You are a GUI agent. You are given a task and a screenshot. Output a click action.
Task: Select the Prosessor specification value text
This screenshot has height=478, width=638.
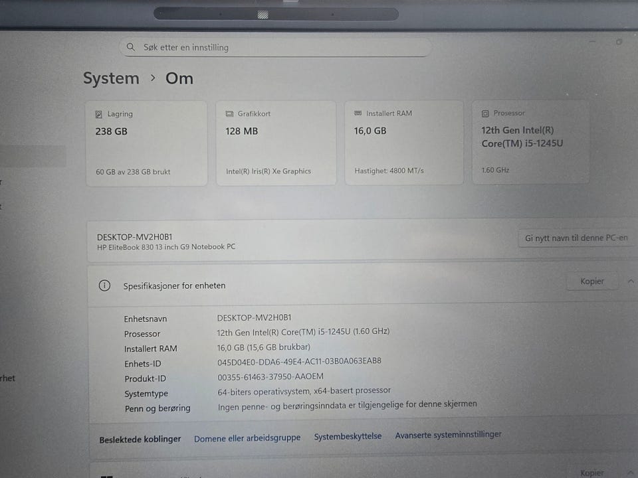coord(303,332)
